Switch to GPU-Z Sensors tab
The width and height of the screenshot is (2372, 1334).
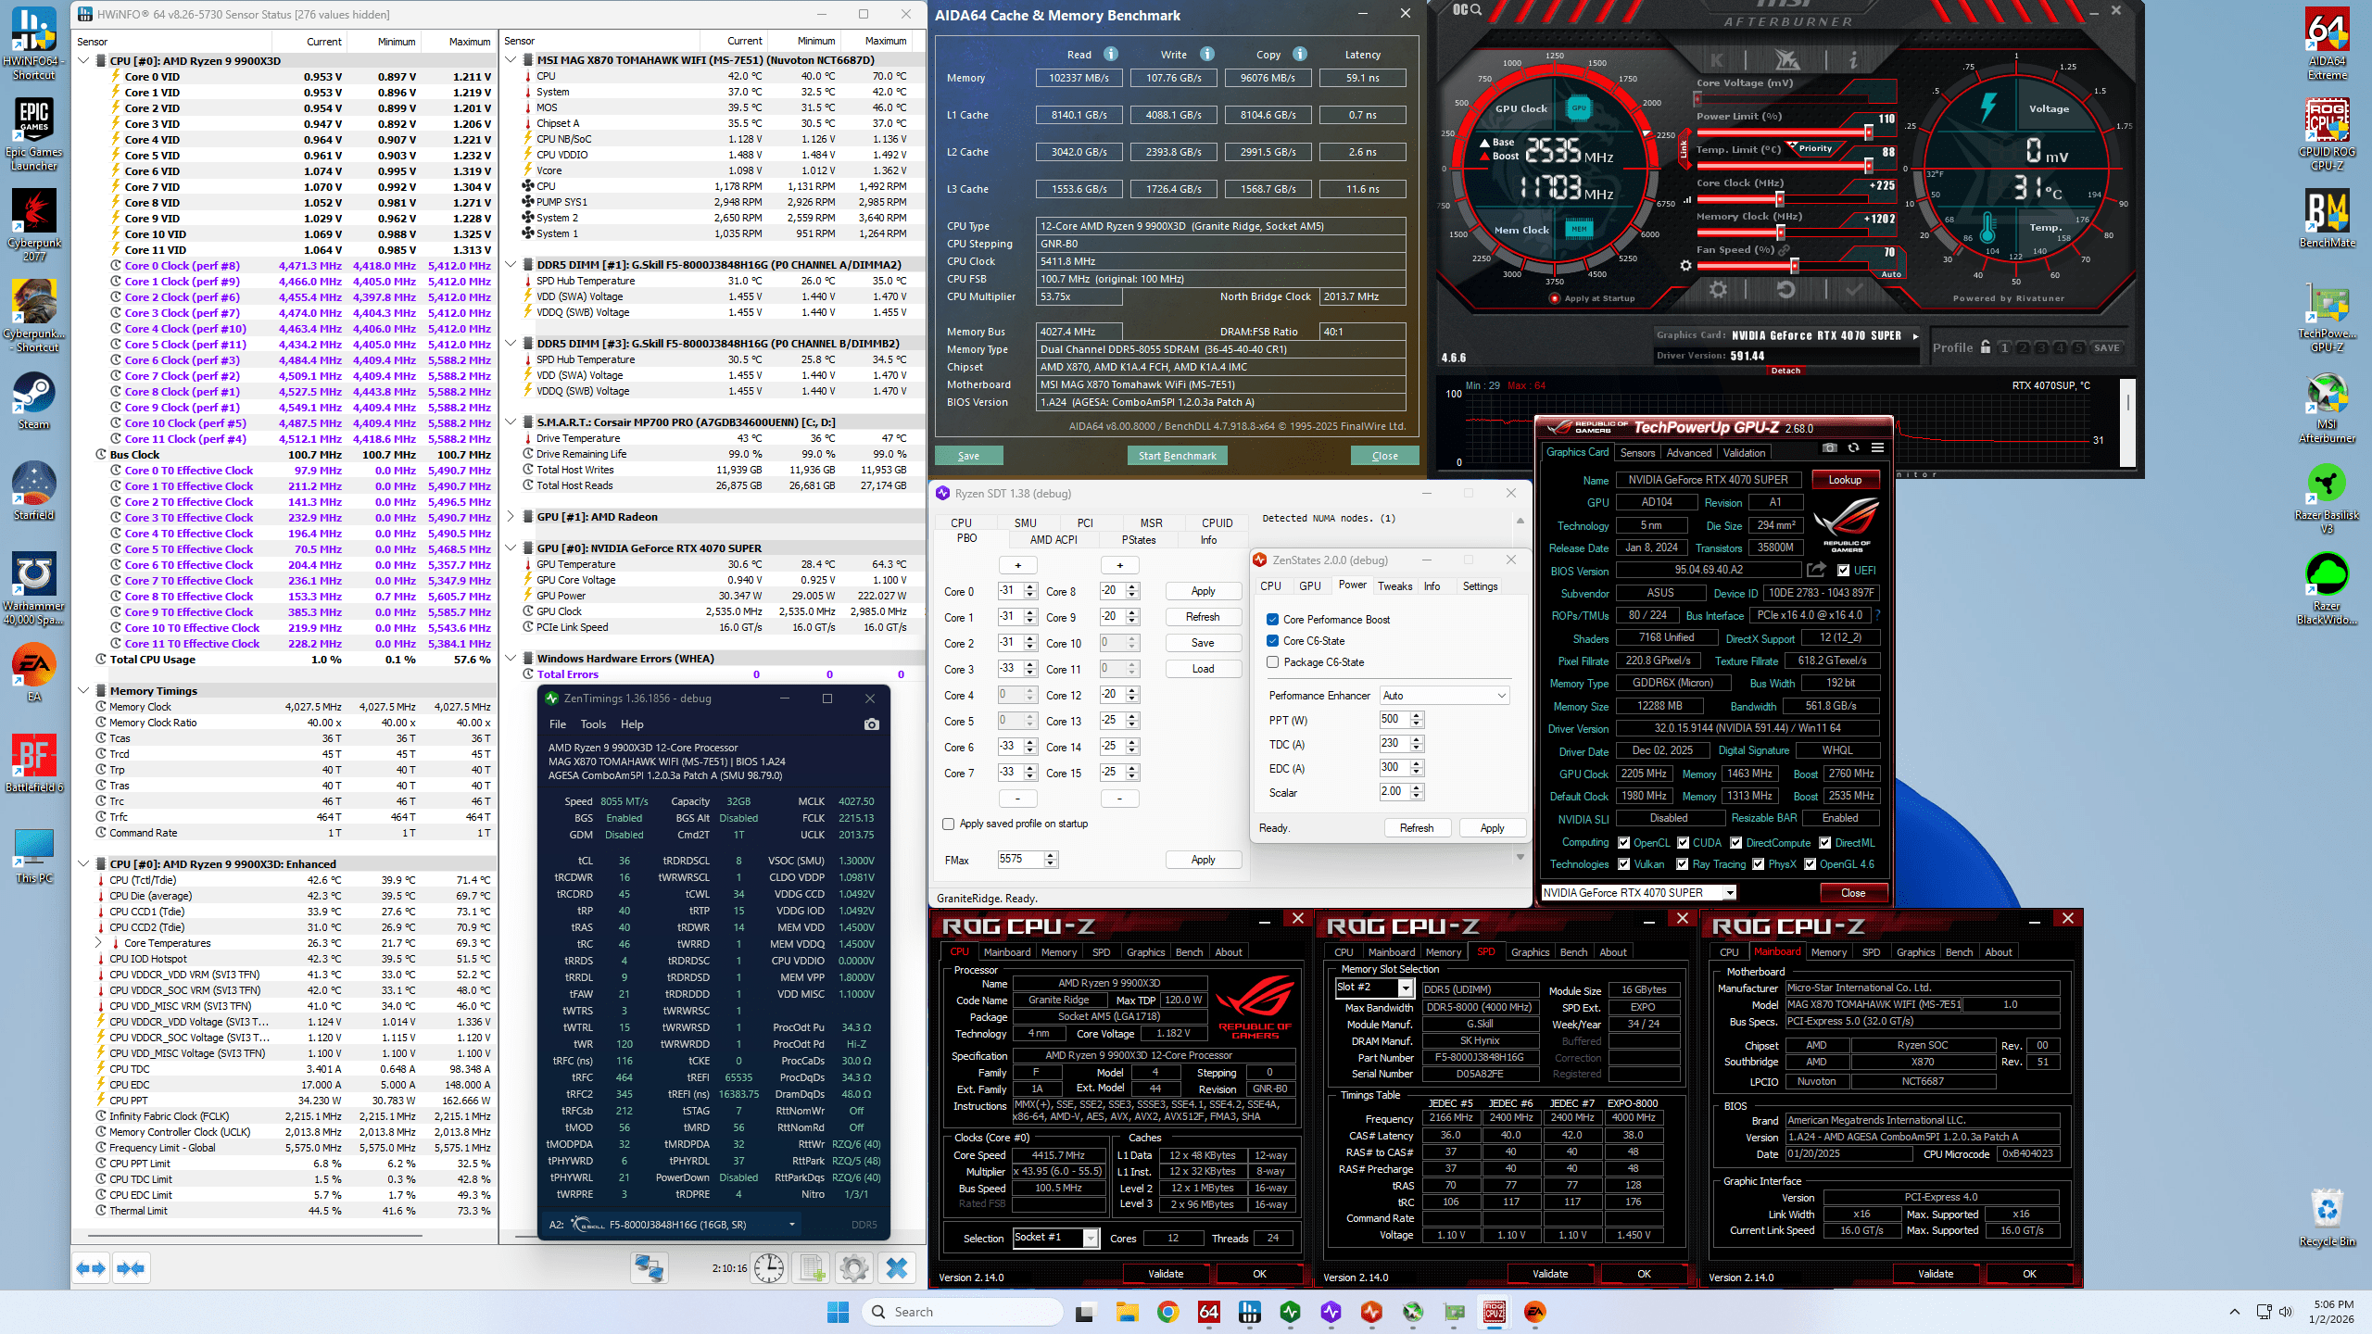[1637, 453]
